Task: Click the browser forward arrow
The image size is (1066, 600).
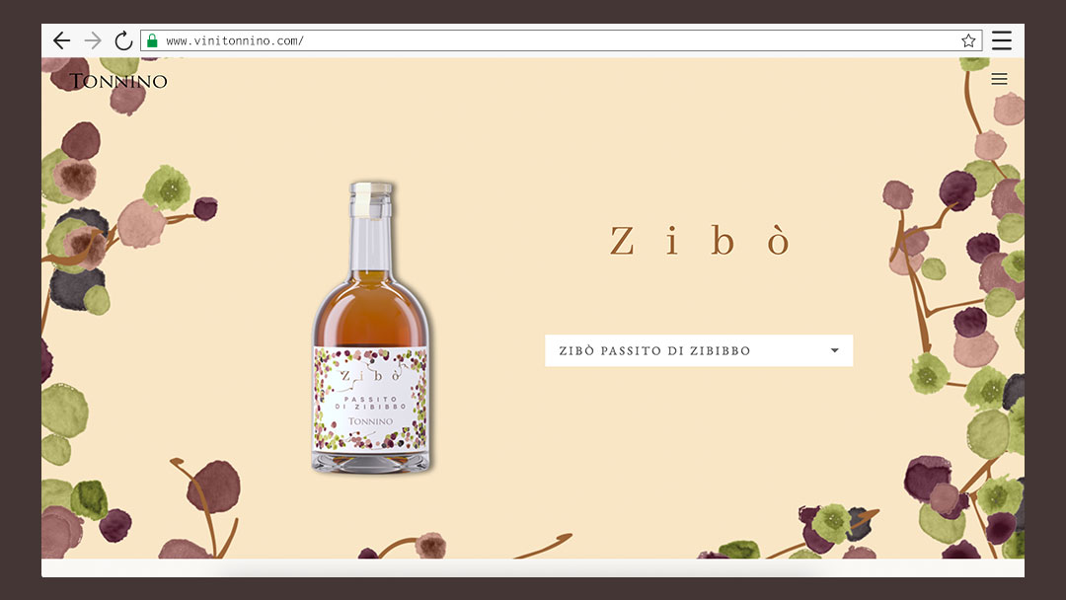Action: click(93, 40)
